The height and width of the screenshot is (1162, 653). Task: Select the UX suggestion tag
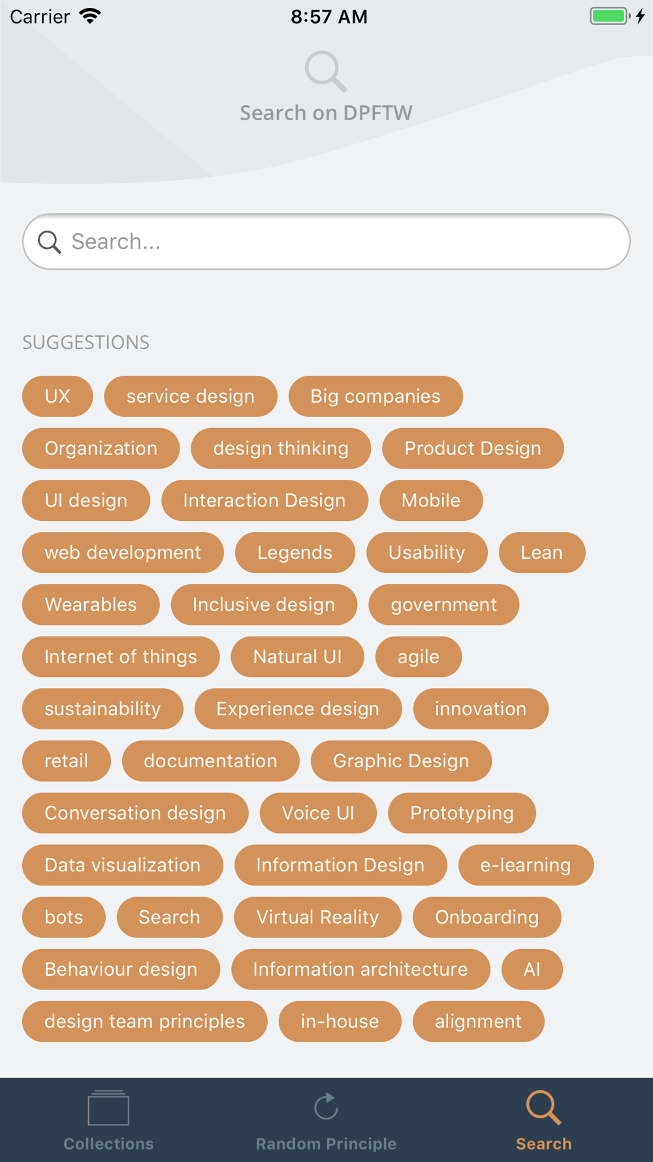[x=57, y=396]
